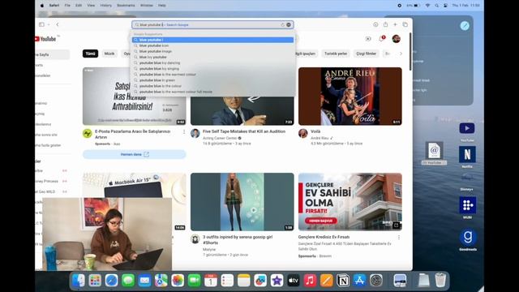This screenshot has height=292, width=519.
Task: Click the dark round button in address bar
Action: coord(289,25)
